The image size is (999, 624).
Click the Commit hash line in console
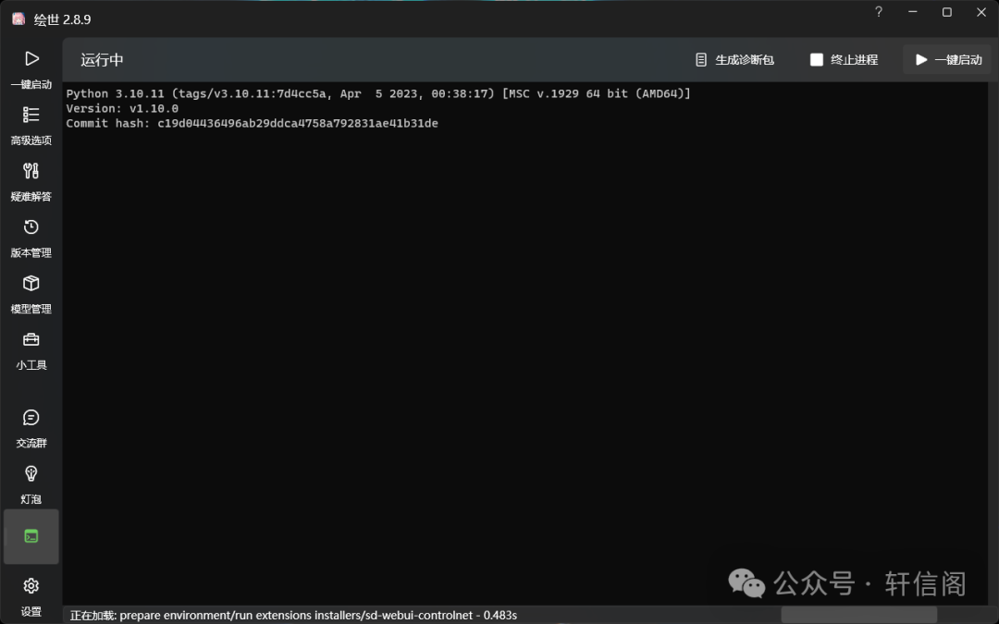click(252, 124)
